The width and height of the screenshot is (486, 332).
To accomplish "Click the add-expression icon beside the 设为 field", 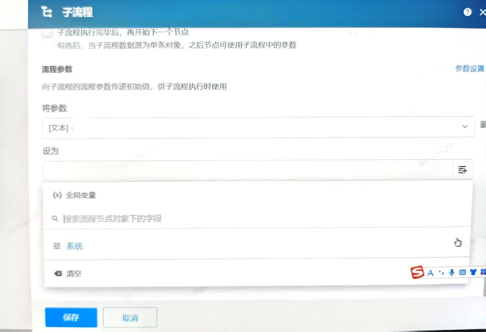I will pos(463,170).
